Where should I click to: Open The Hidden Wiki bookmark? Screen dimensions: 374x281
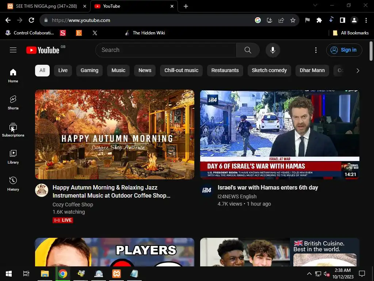tap(145, 33)
